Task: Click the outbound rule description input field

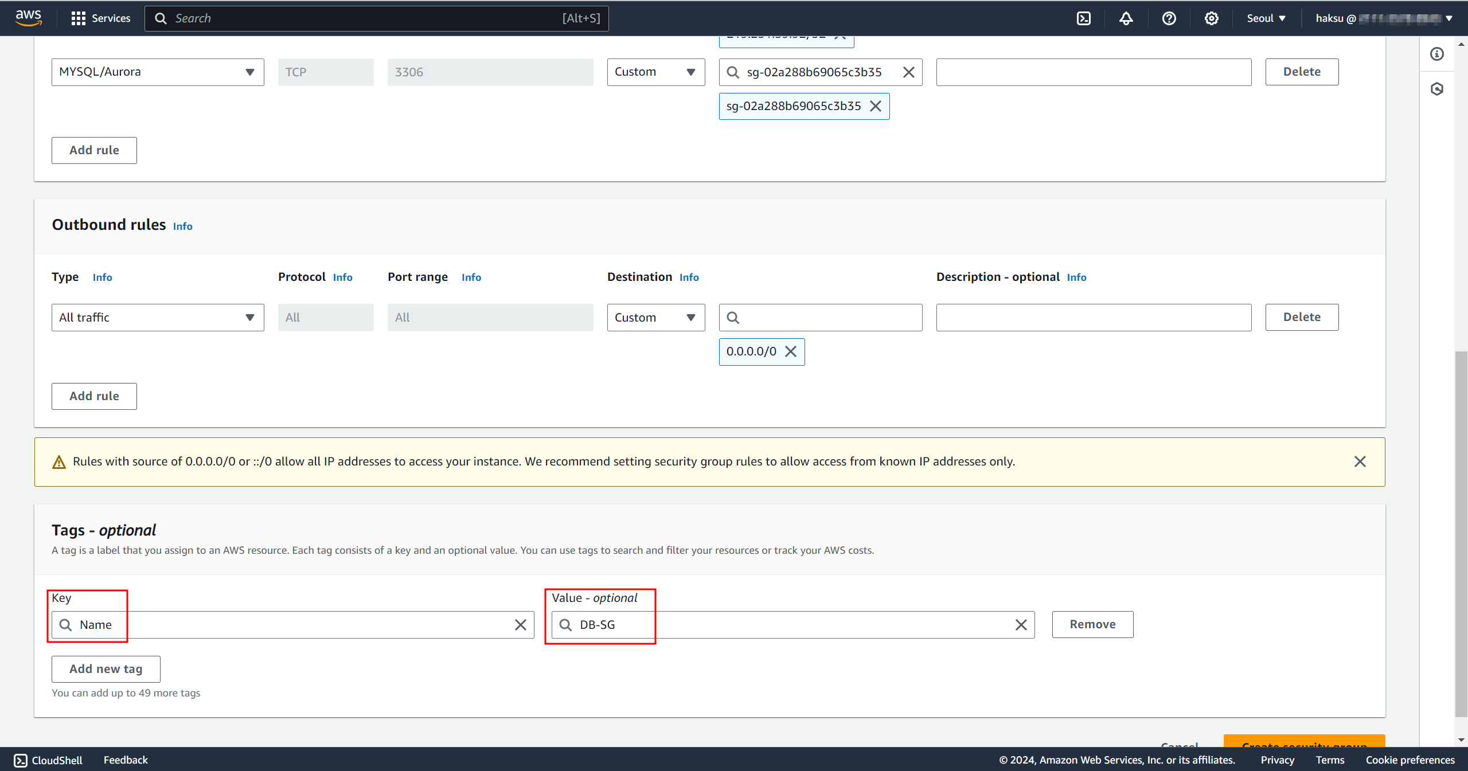Action: coord(1093,318)
